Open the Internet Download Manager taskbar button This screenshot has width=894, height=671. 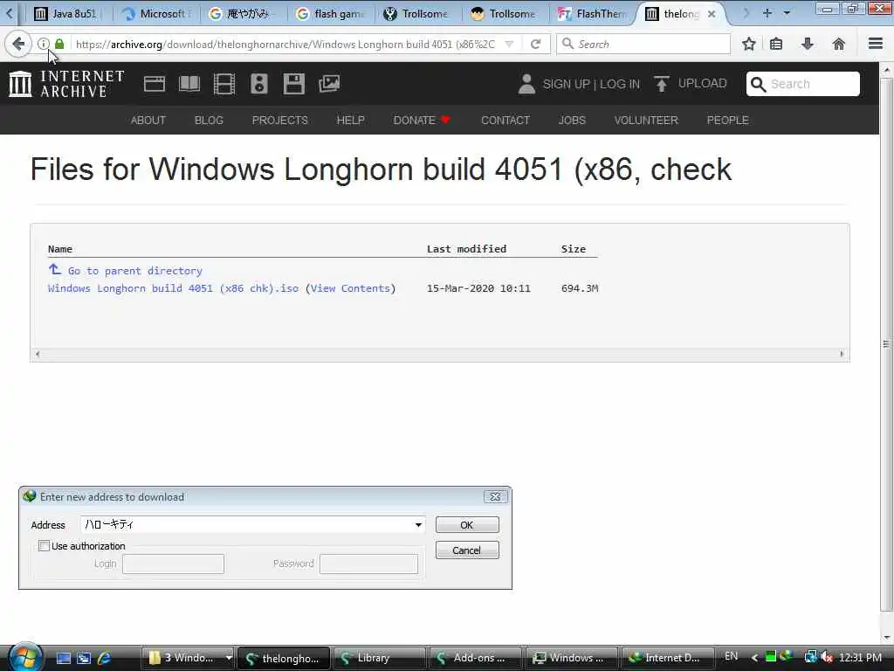coord(668,658)
